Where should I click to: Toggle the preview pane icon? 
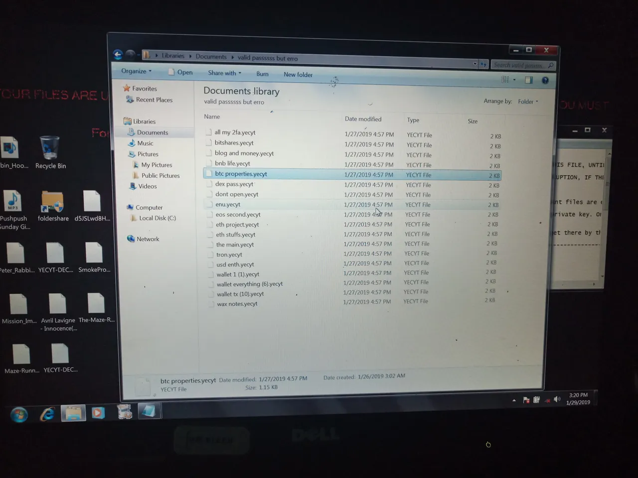pos(529,80)
